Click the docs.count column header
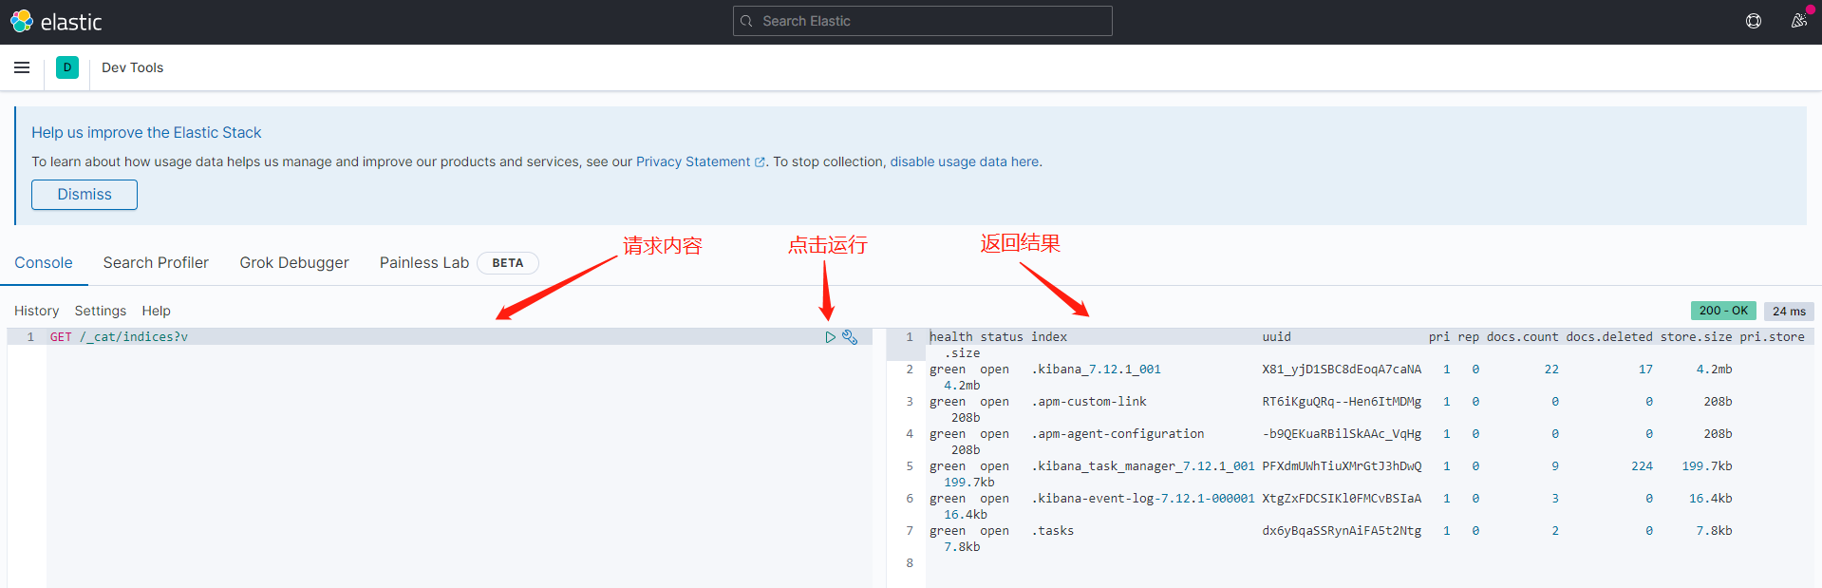Viewport: 1822px width, 588px height. [x=1522, y=337]
